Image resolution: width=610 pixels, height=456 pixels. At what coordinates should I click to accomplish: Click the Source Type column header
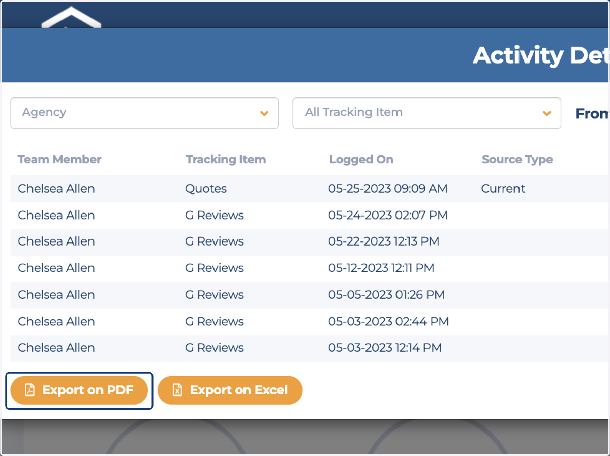517,159
